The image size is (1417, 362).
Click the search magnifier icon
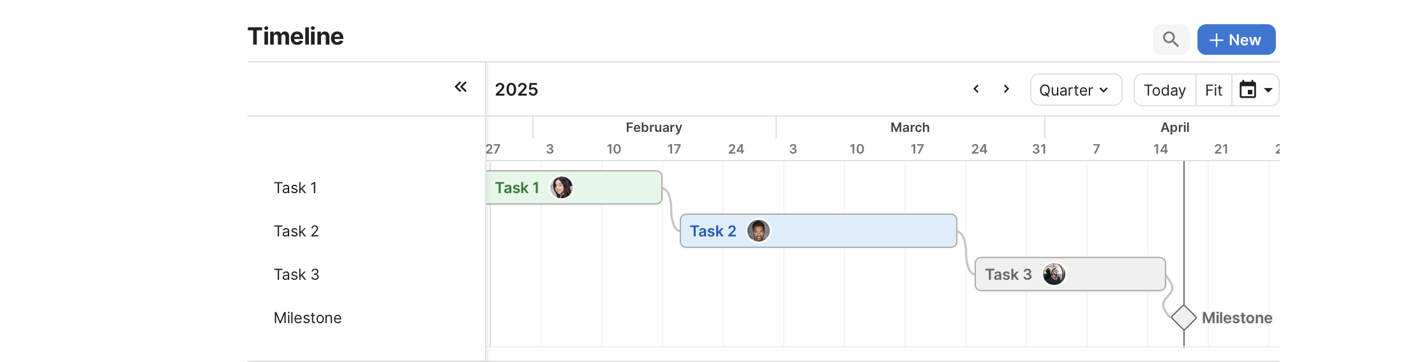(1171, 40)
